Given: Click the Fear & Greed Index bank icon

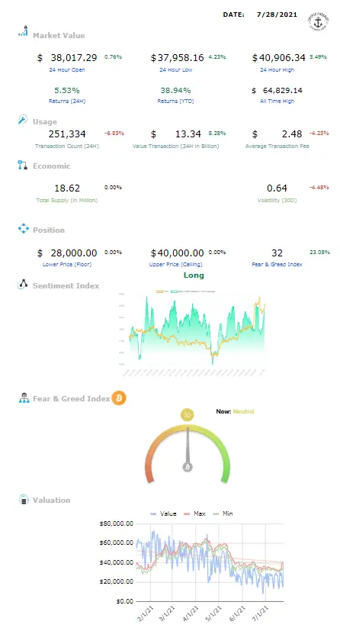Looking at the screenshot, I should (x=24, y=398).
